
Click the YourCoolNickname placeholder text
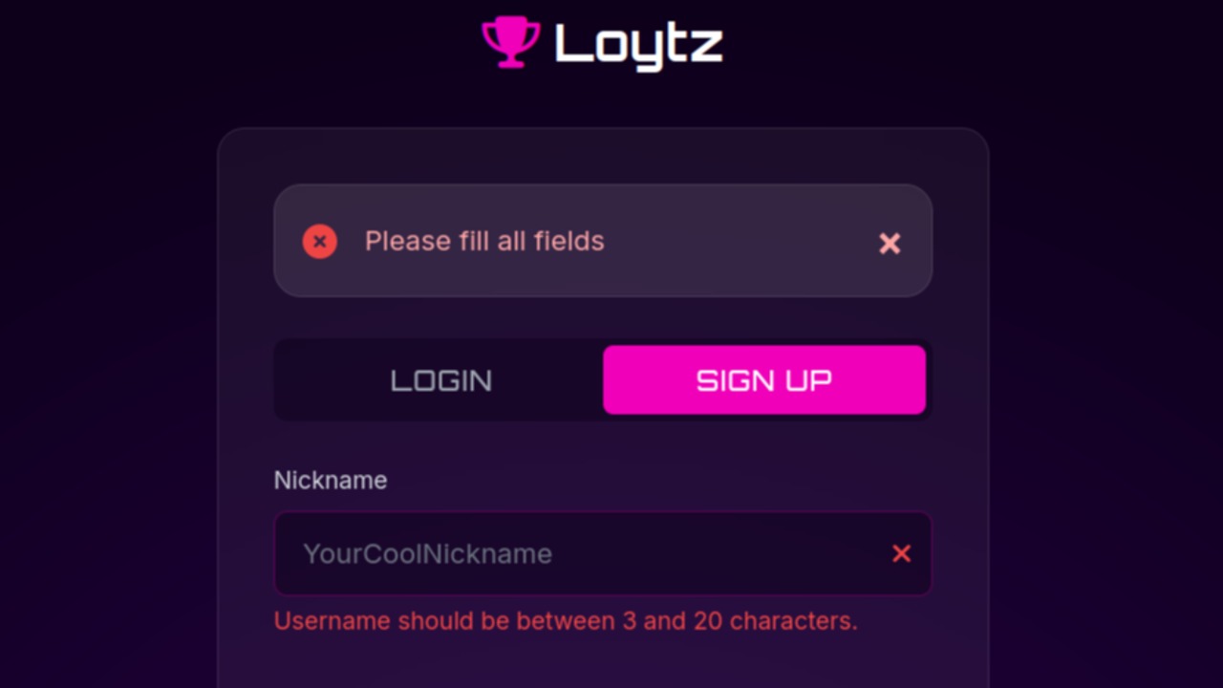pyautogui.click(x=427, y=554)
